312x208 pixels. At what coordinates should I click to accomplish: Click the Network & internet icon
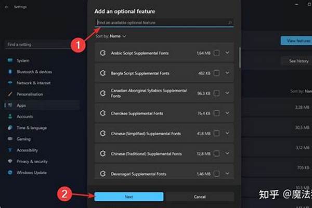(x=10, y=83)
